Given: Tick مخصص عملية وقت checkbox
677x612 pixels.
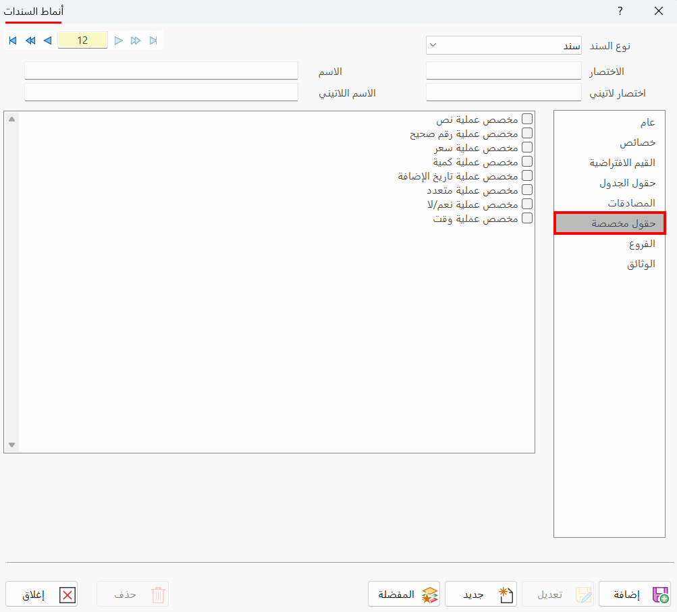Looking at the screenshot, I should click(526, 218).
